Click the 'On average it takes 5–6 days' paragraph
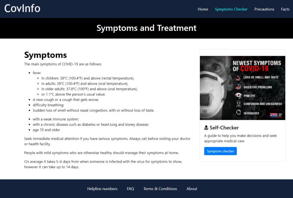The height and width of the screenshot is (198, 293). coord(103,164)
